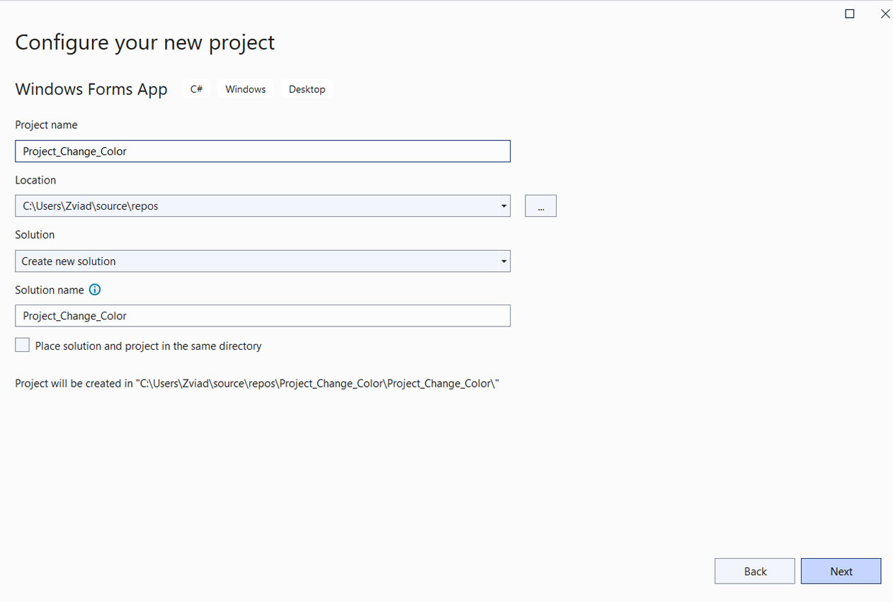
Task: Click the Windows platform tag
Action: (x=246, y=89)
